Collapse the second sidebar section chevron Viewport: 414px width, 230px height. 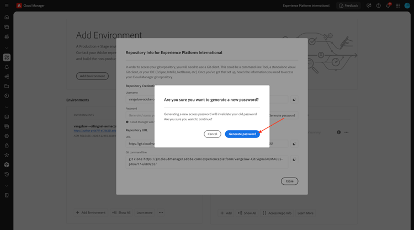[7, 108]
